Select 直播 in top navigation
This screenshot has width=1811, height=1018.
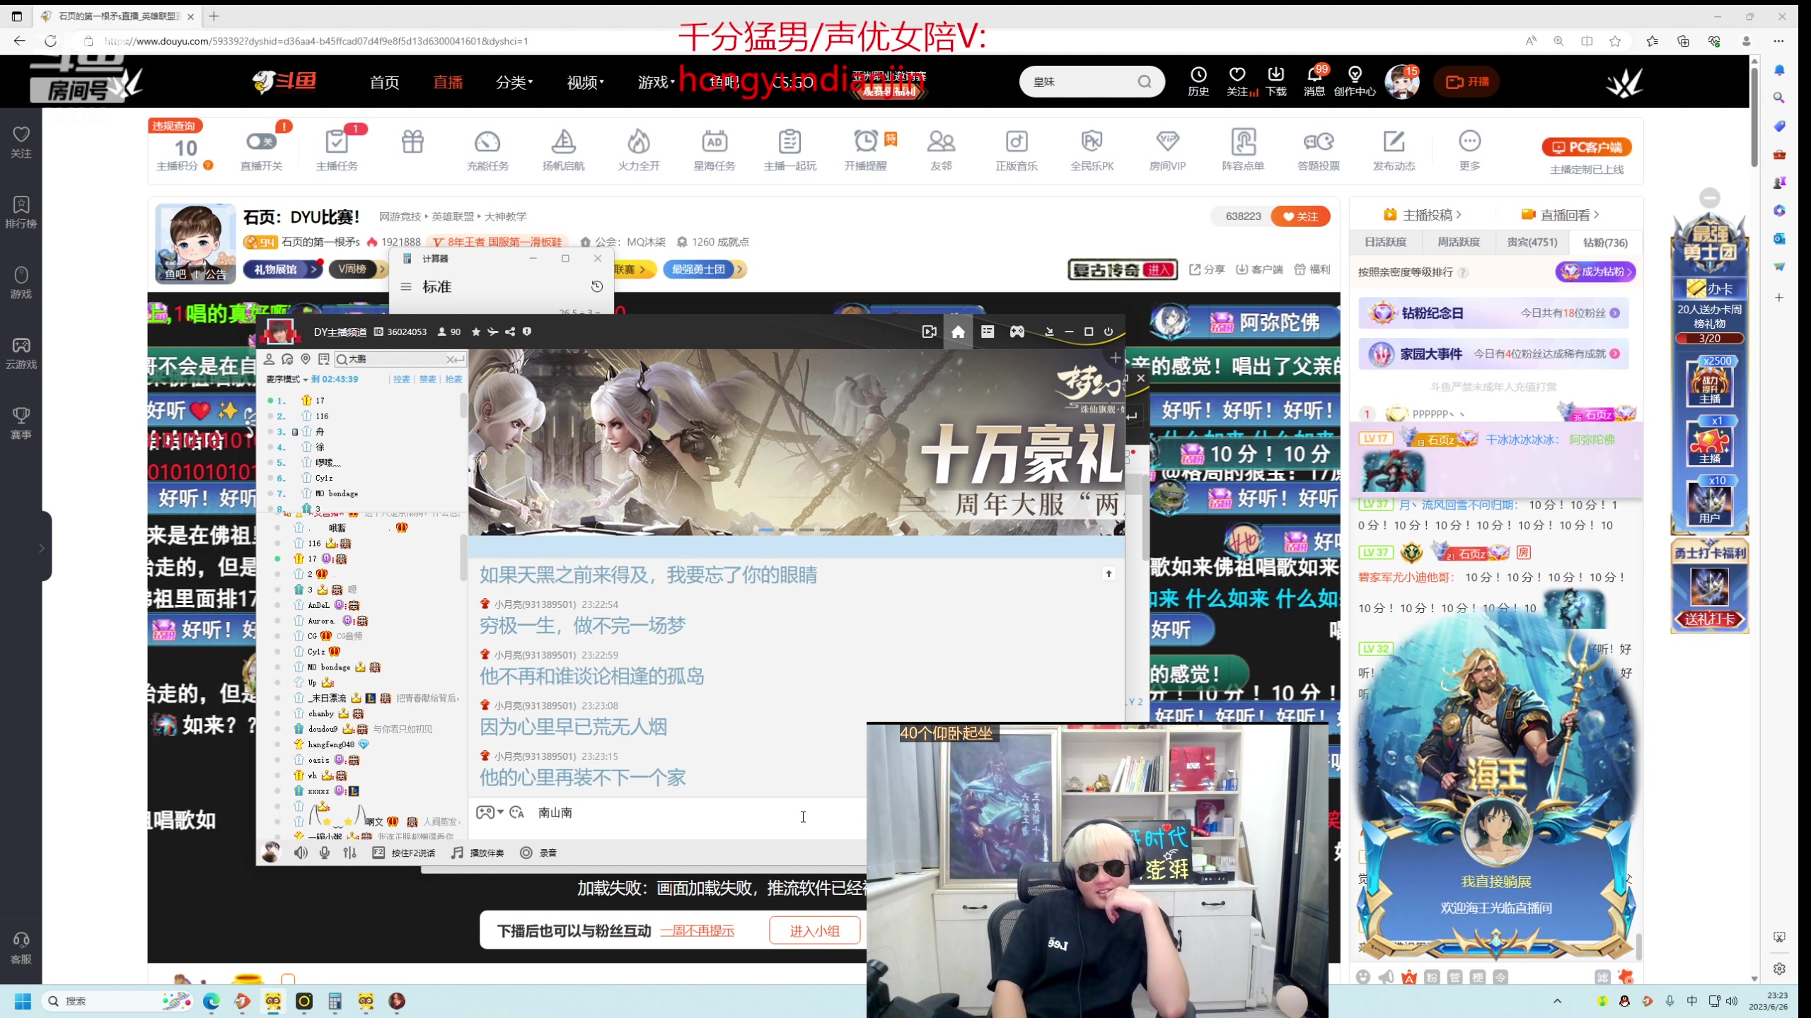448,82
